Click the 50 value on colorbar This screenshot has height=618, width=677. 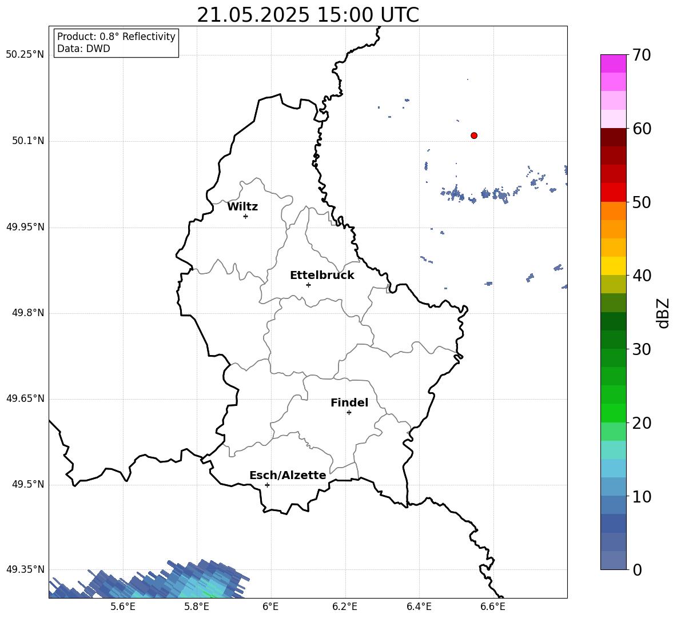click(x=642, y=202)
